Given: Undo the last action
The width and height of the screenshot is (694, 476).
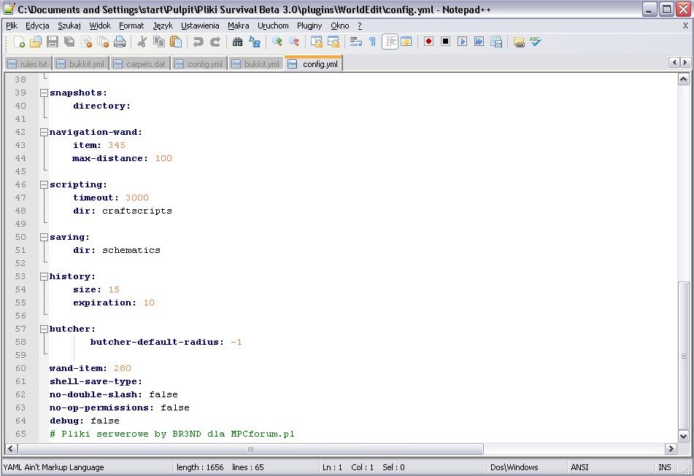Looking at the screenshot, I should point(198,42).
